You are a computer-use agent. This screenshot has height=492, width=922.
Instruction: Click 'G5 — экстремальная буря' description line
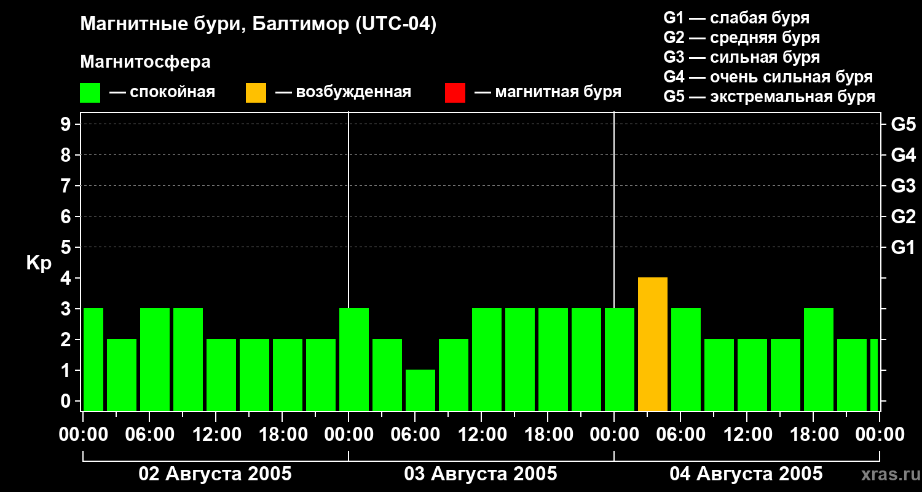(x=770, y=97)
